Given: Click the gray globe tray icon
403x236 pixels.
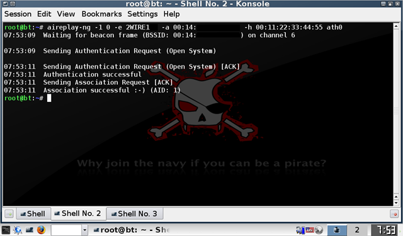Looking at the screenshot, I should coord(319,230).
